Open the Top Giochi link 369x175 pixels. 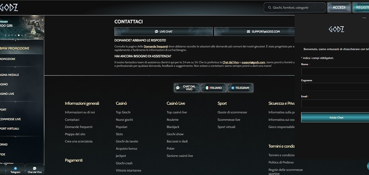coord(123,112)
